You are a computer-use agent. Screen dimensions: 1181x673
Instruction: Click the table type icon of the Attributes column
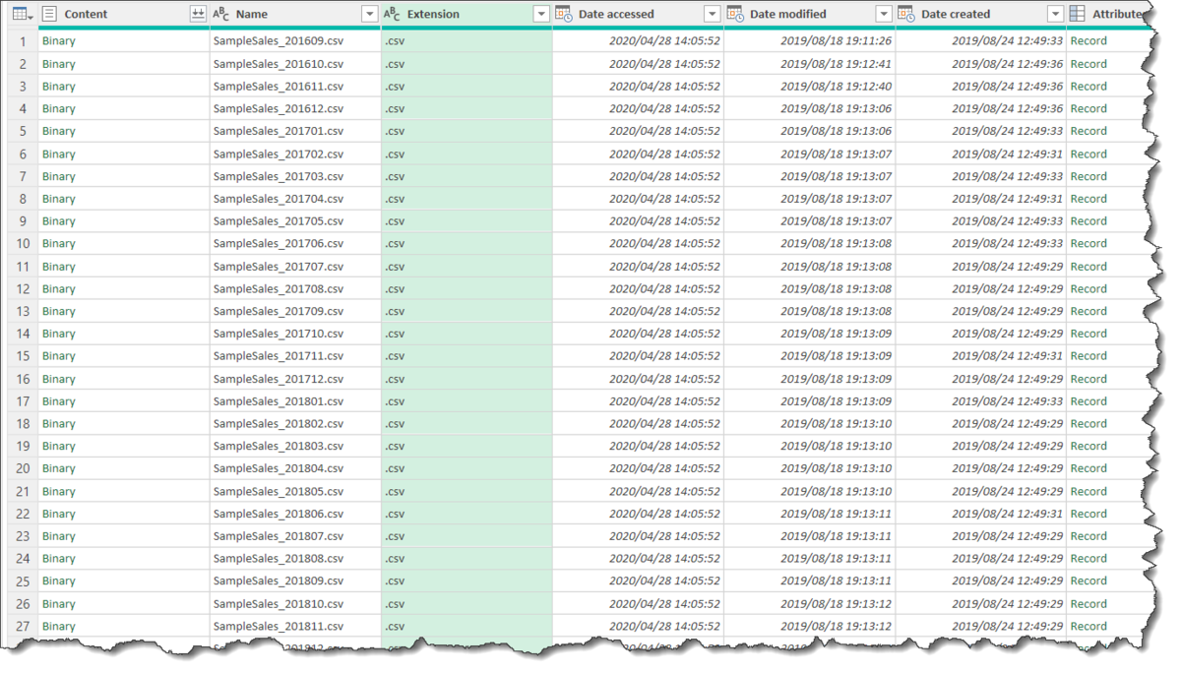coord(1078,15)
